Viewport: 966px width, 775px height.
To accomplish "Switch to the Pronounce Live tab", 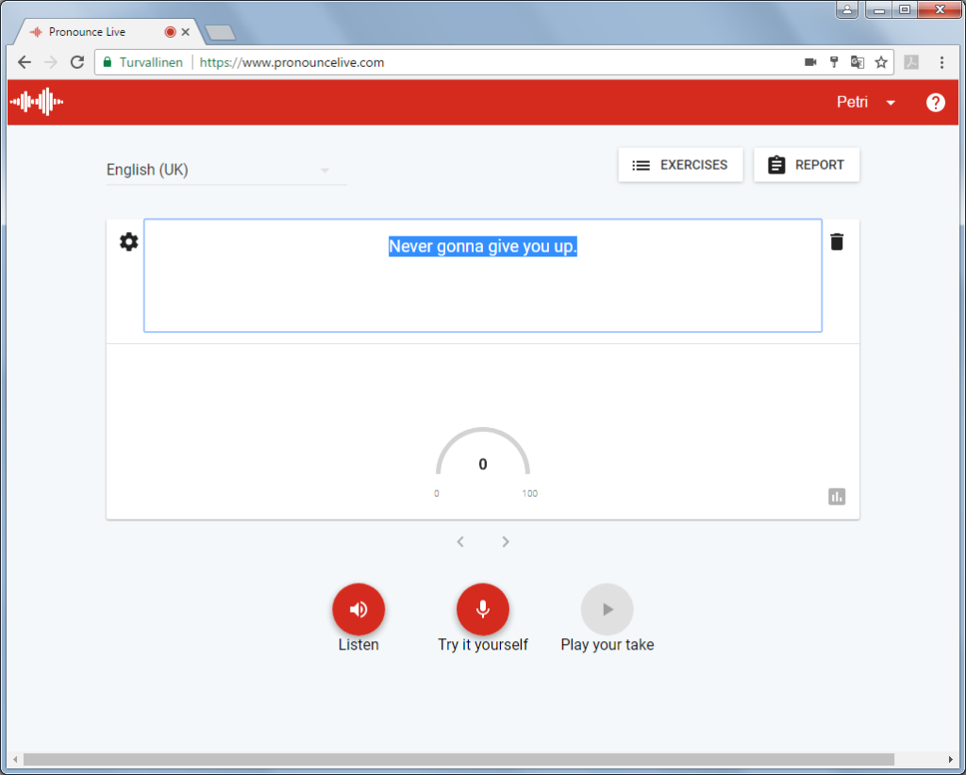I will click(94, 32).
